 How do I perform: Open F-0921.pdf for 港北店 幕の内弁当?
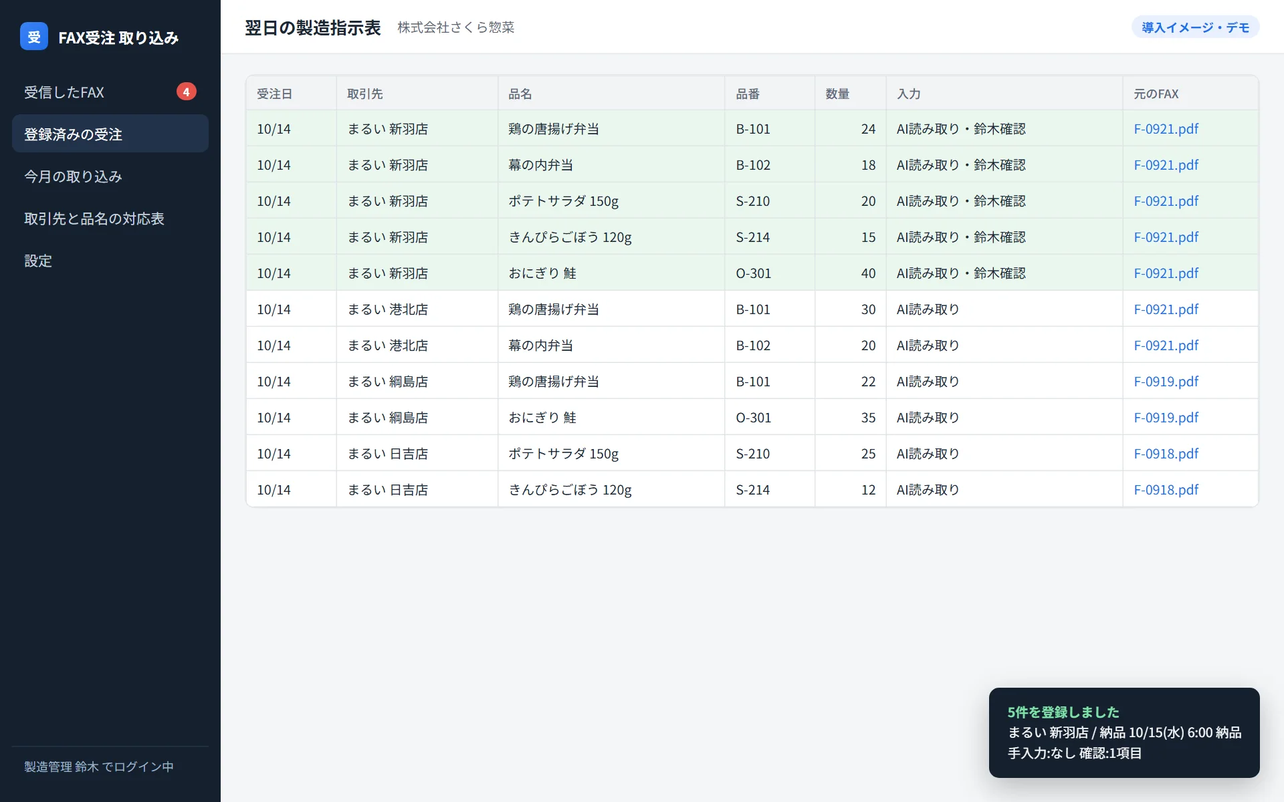[x=1166, y=346]
